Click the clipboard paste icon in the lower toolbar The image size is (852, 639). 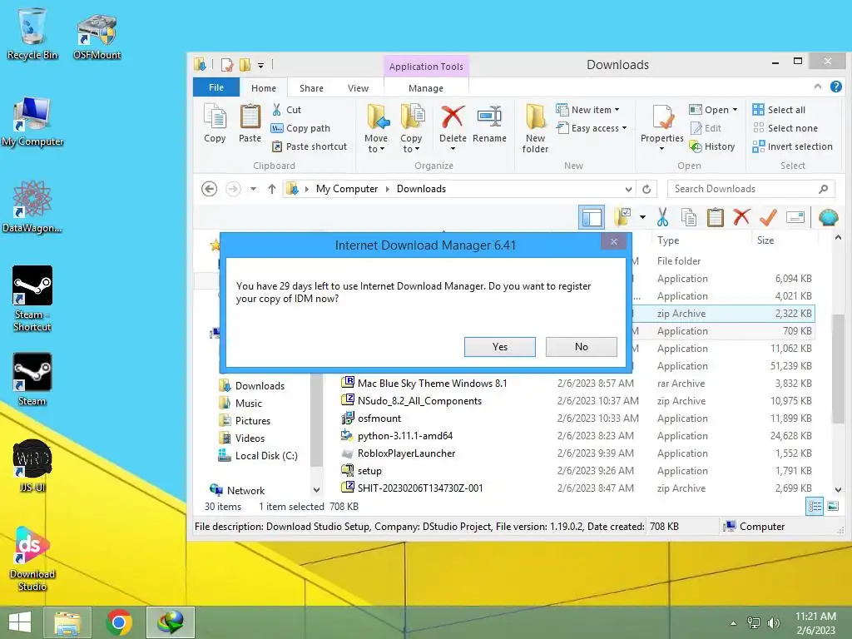click(x=715, y=217)
